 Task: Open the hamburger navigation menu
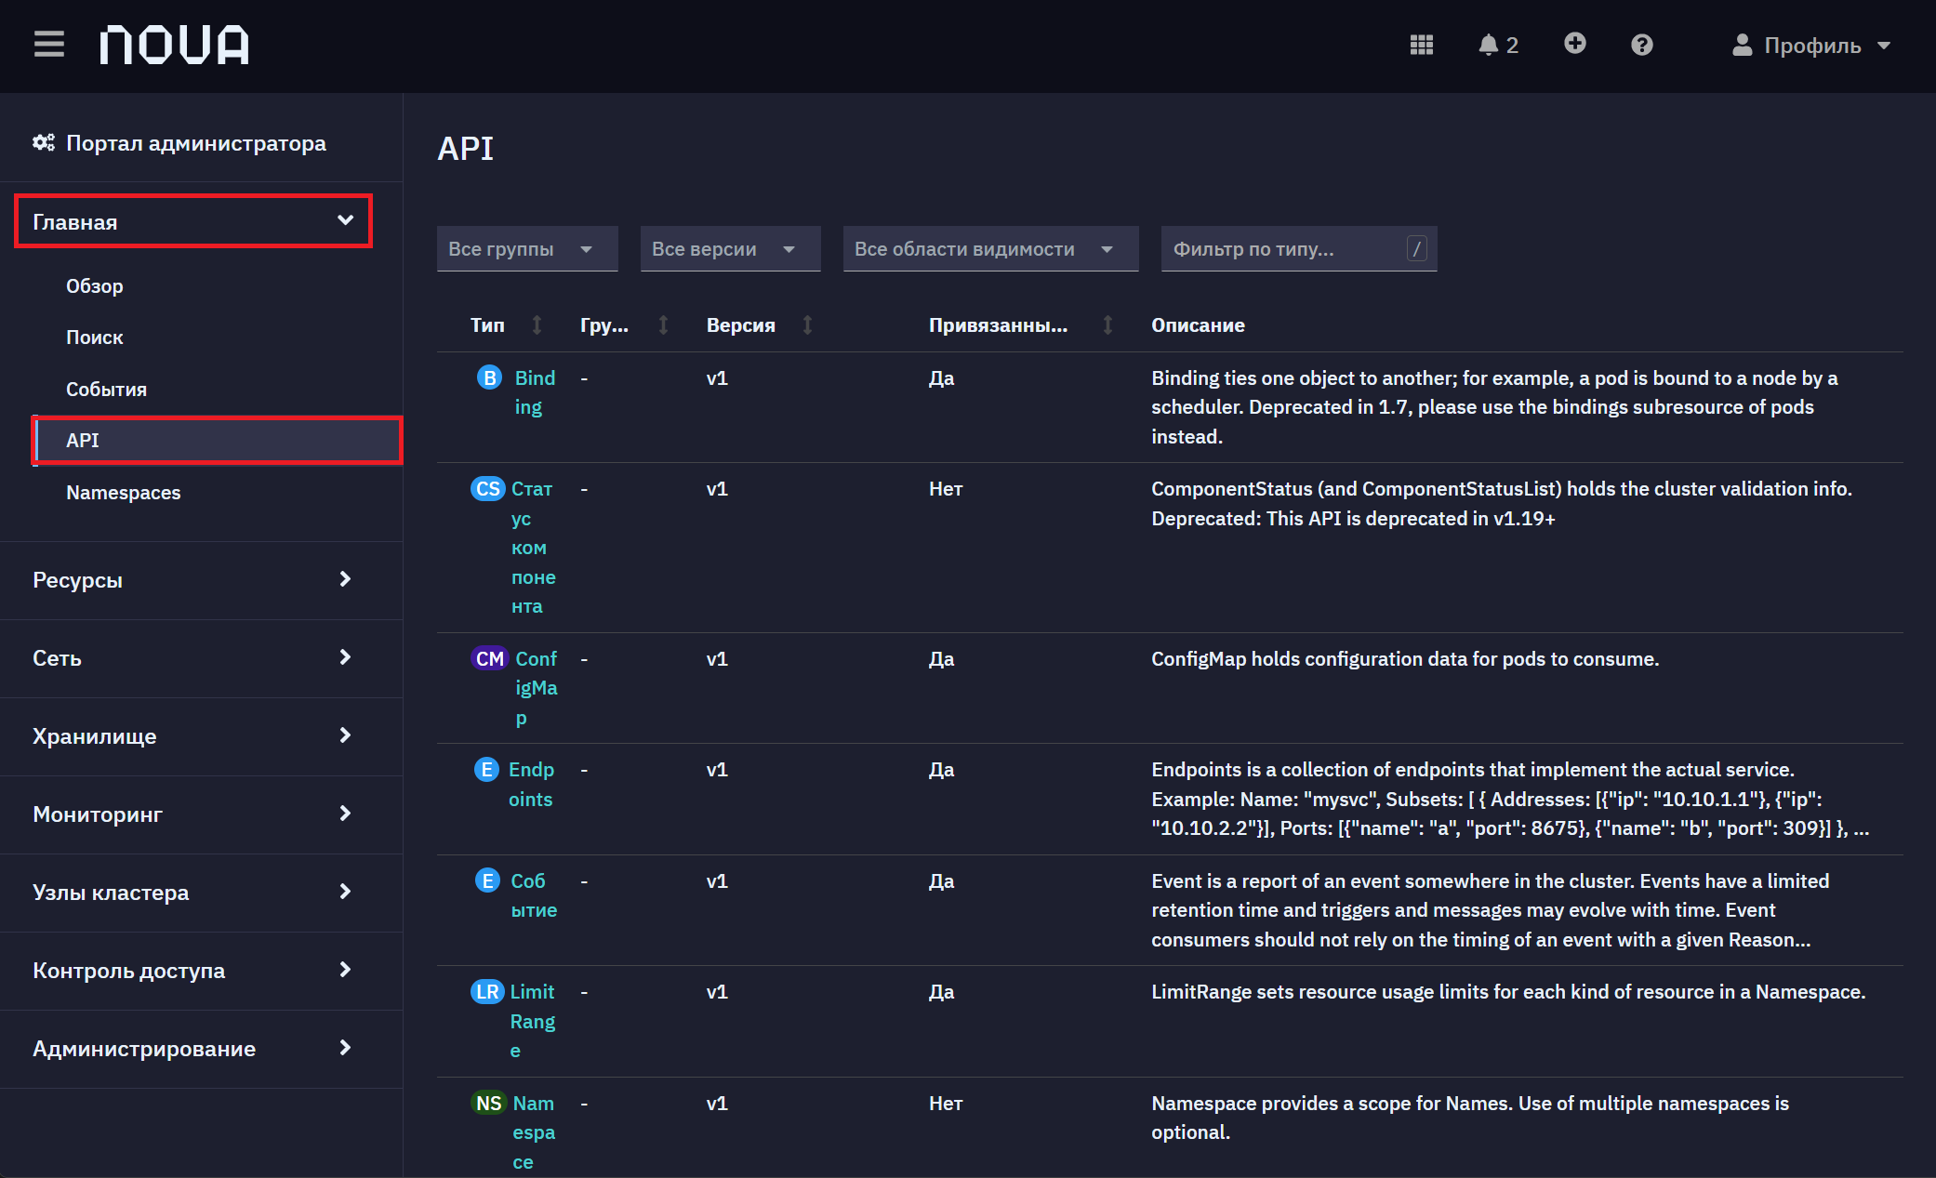49,44
